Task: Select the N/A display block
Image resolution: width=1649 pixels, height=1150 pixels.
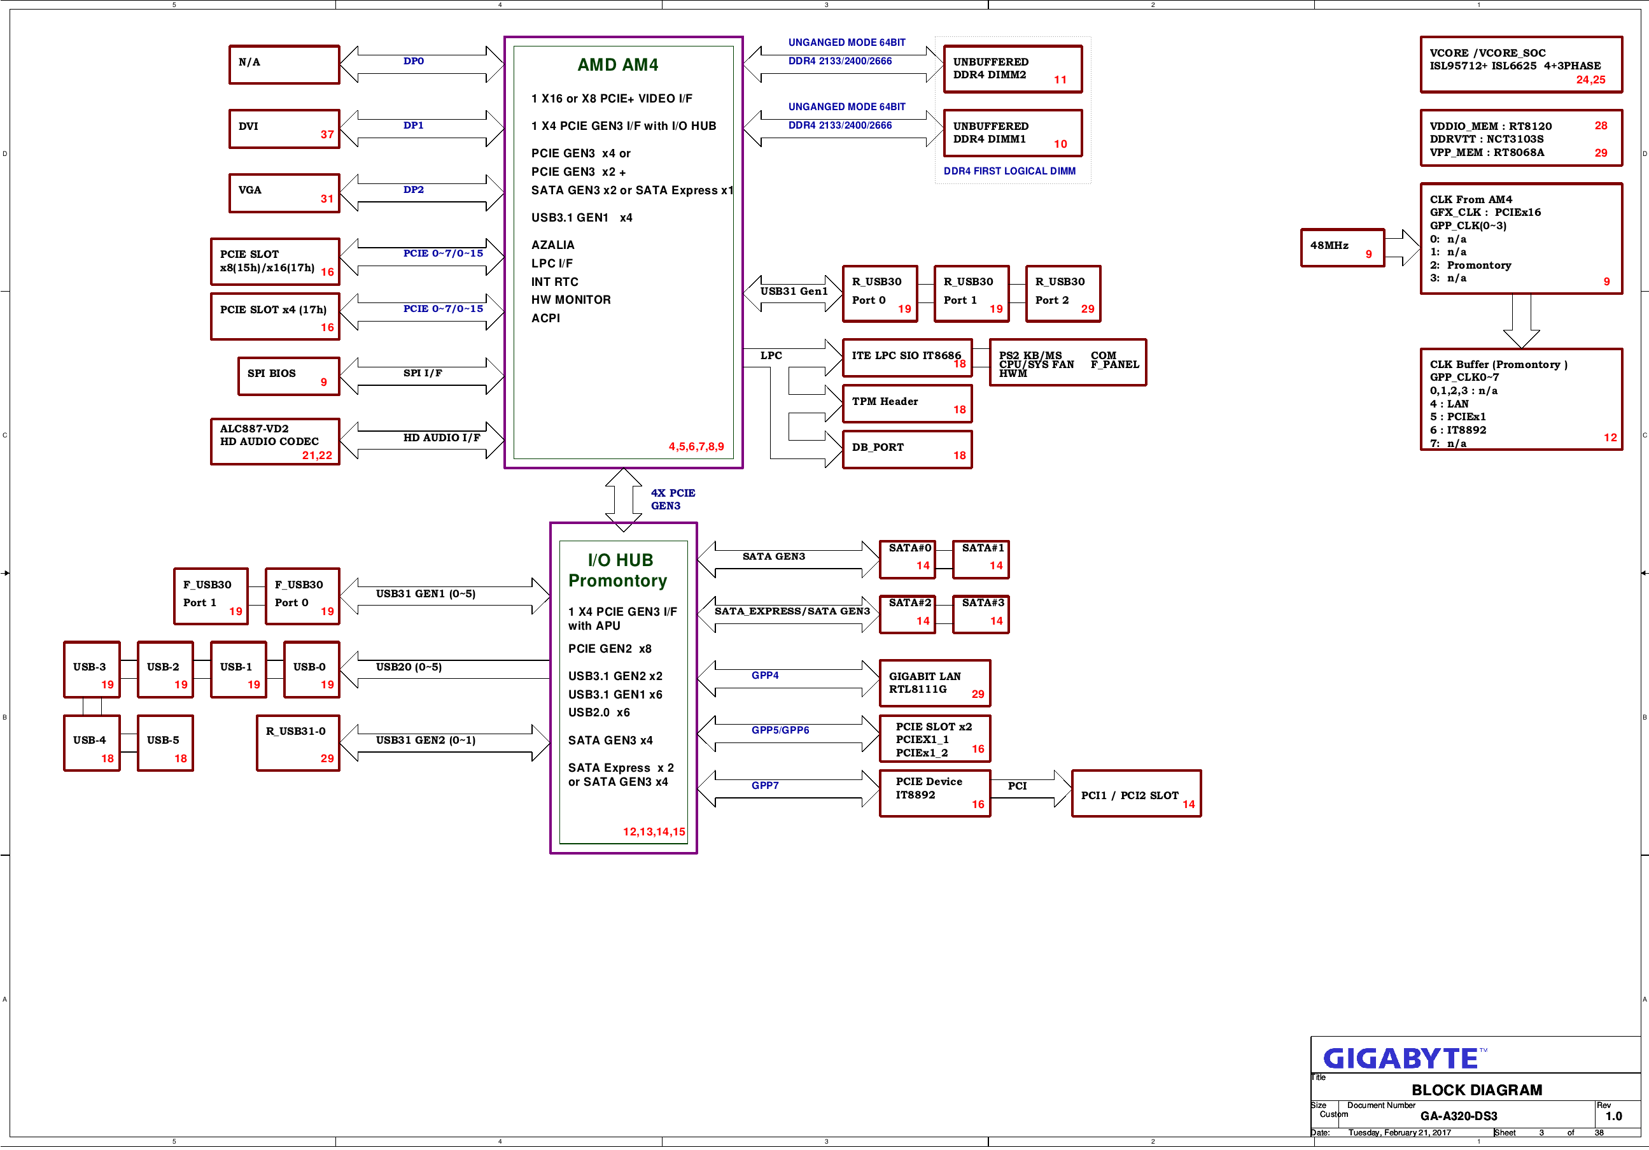Action: (x=284, y=65)
